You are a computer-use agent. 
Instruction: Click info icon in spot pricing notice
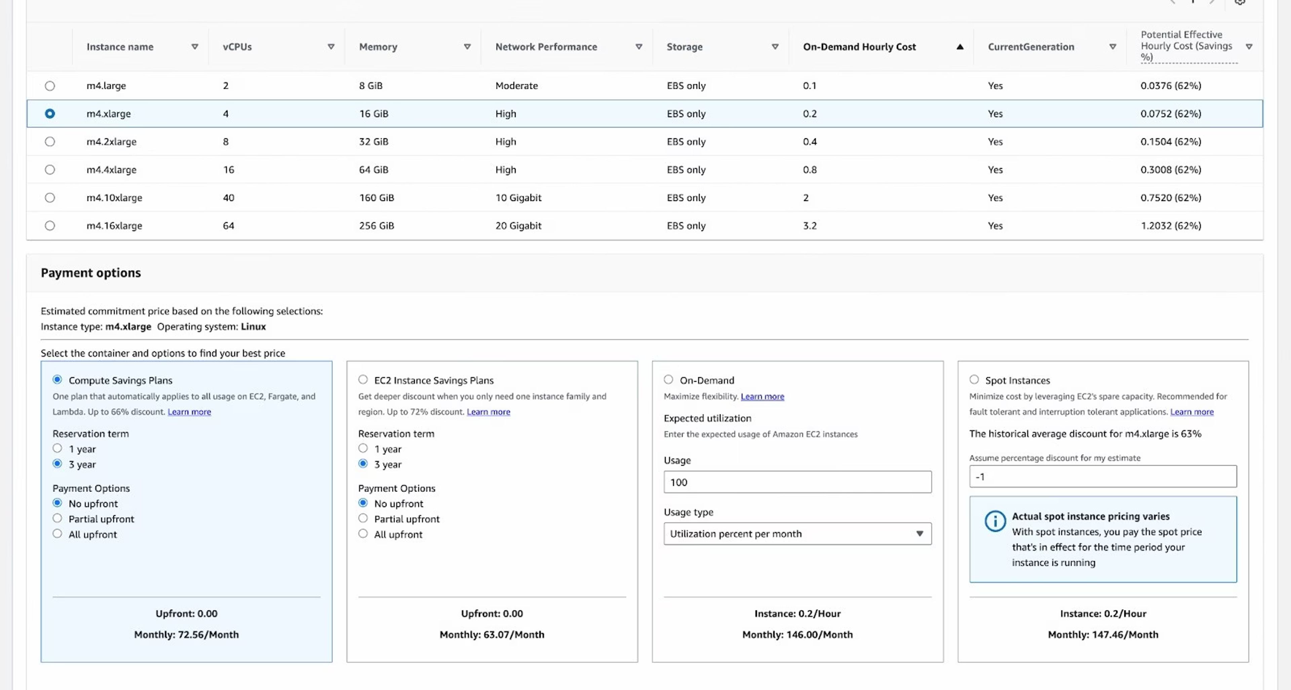pos(995,521)
